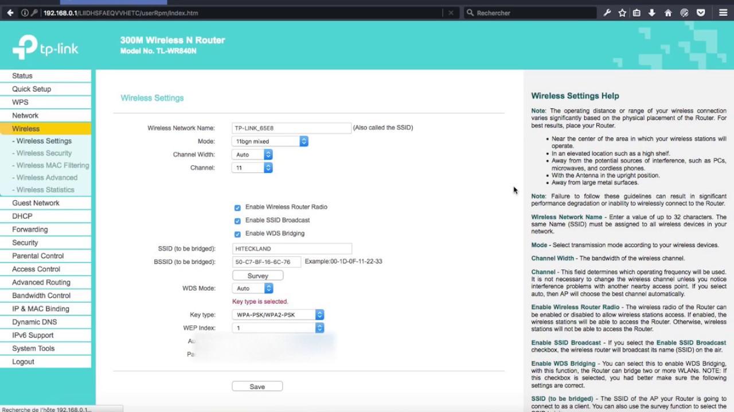The image size is (734, 412).
Task: Save the wireless settings
Action: point(257,387)
